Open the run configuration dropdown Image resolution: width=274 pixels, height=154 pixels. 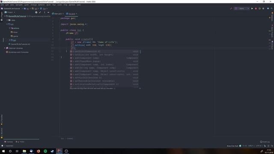click(x=241, y=9)
